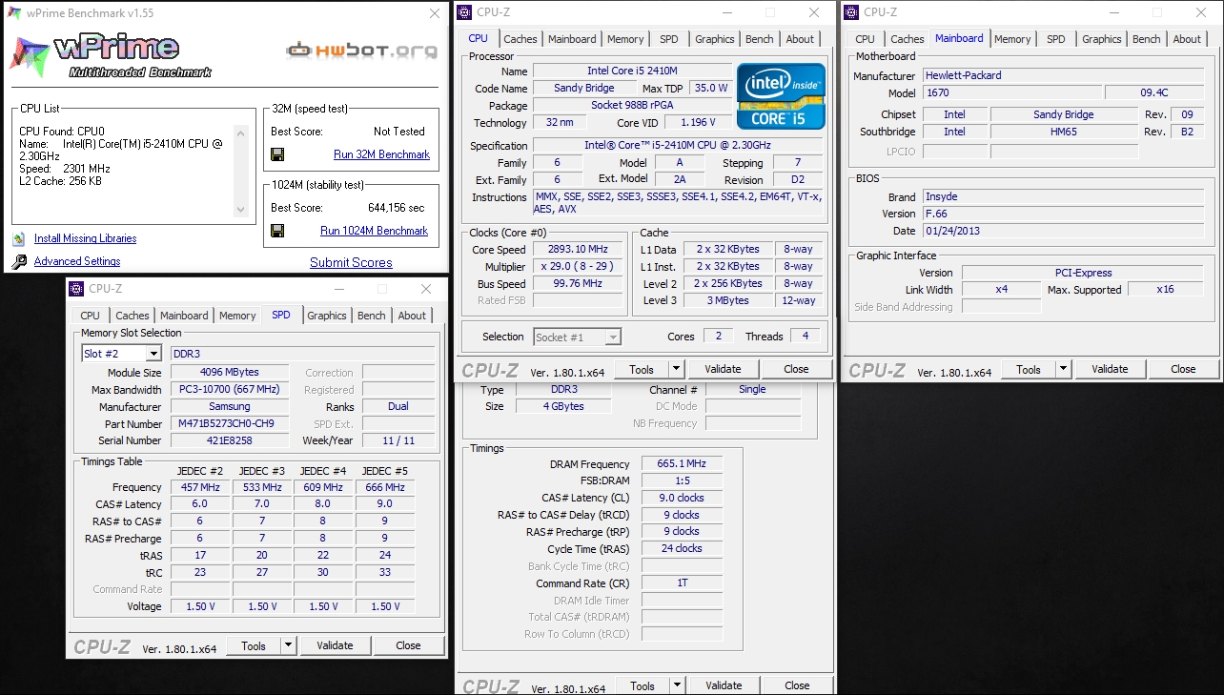Image resolution: width=1224 pixels, height=695 pixels.
Task: Open the Install Missing Libraries link
Action: 85,238
